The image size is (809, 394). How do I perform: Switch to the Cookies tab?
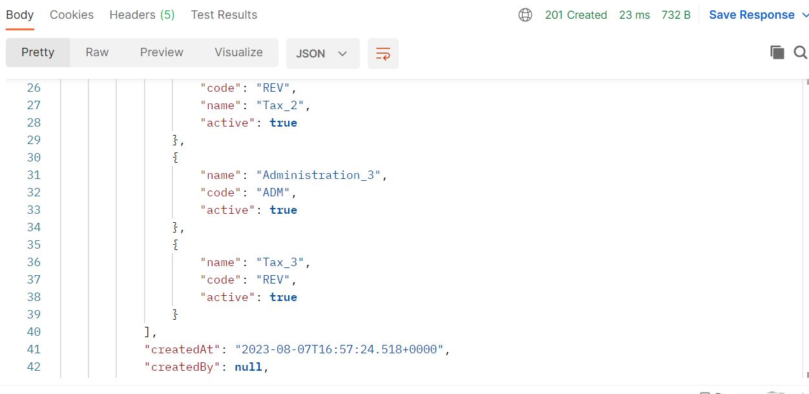[71, 14]
